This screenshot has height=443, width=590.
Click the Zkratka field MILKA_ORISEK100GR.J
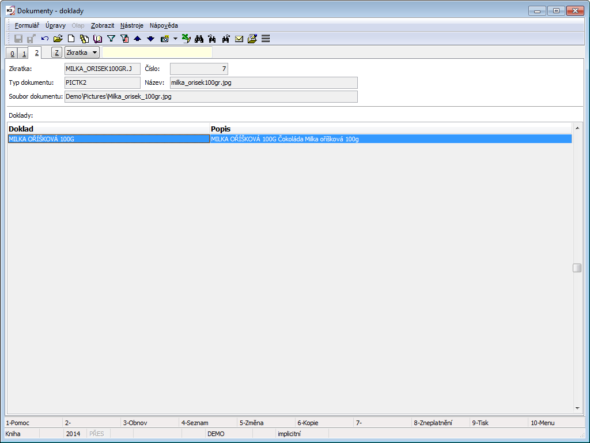pos(103,69)
